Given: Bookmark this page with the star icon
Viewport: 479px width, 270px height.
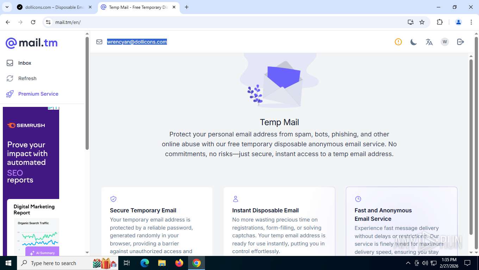Looking at the screenshot, I should [422, 22].
